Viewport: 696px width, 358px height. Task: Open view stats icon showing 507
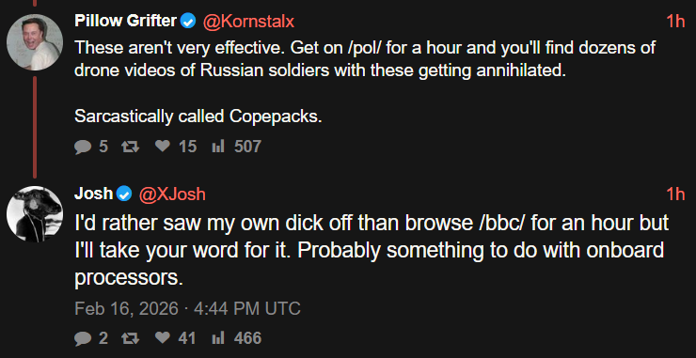click(219, 146)
